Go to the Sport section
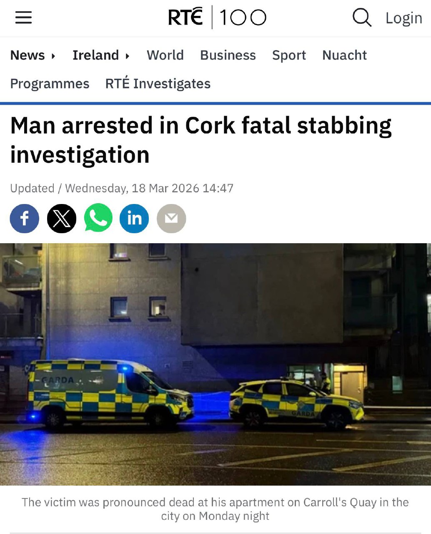 (x=289, y=55)
